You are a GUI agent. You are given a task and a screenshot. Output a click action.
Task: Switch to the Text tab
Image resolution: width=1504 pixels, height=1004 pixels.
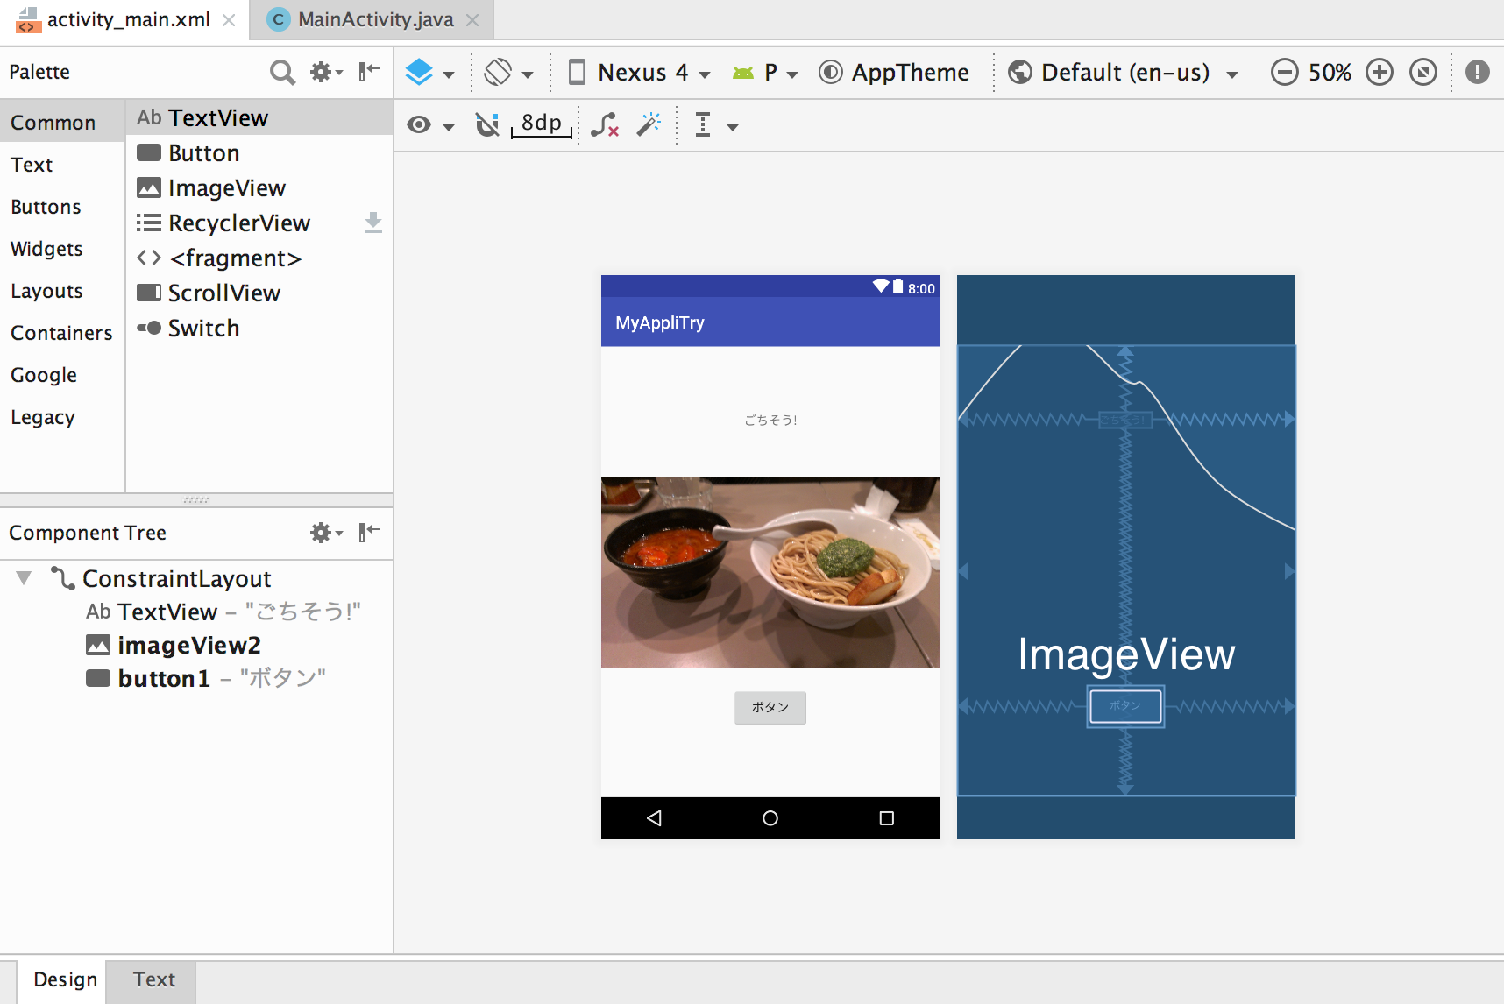[153, 979]
